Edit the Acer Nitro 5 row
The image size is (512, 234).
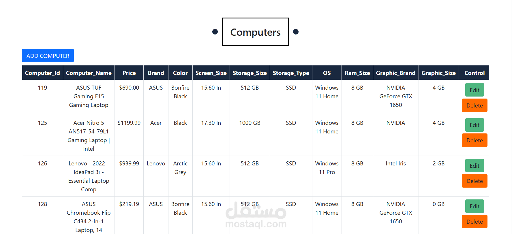(x=475, y=125)
